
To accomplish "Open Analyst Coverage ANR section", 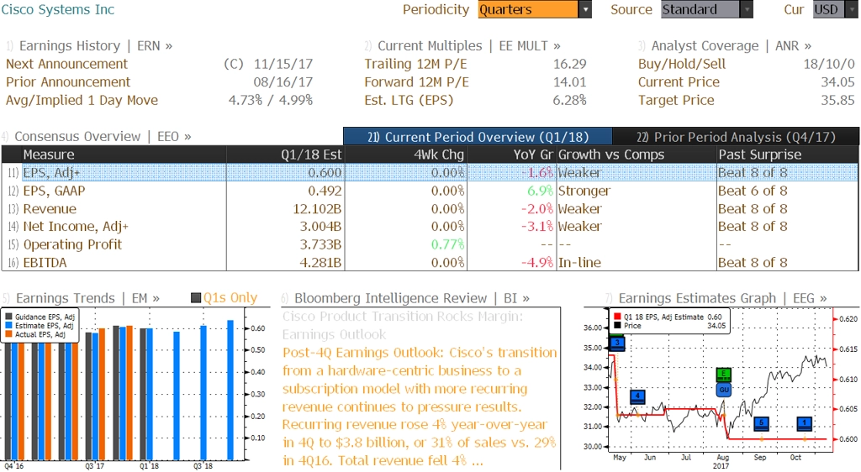I will pyautogui.click(x=731, y=45).
